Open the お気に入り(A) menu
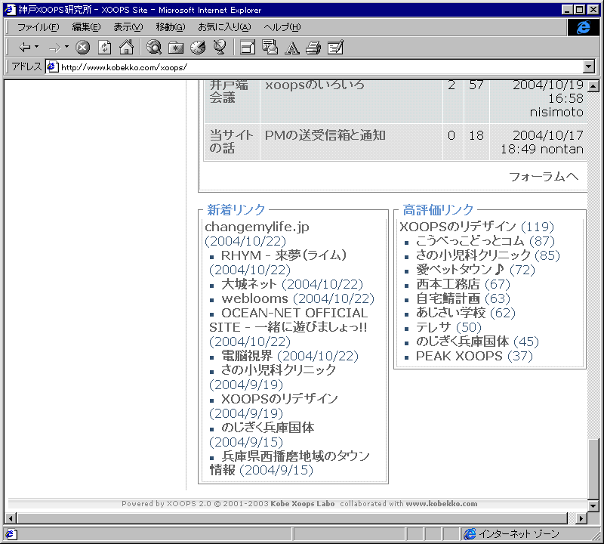Screen dimensions: 604x544 tap(224, 27)
